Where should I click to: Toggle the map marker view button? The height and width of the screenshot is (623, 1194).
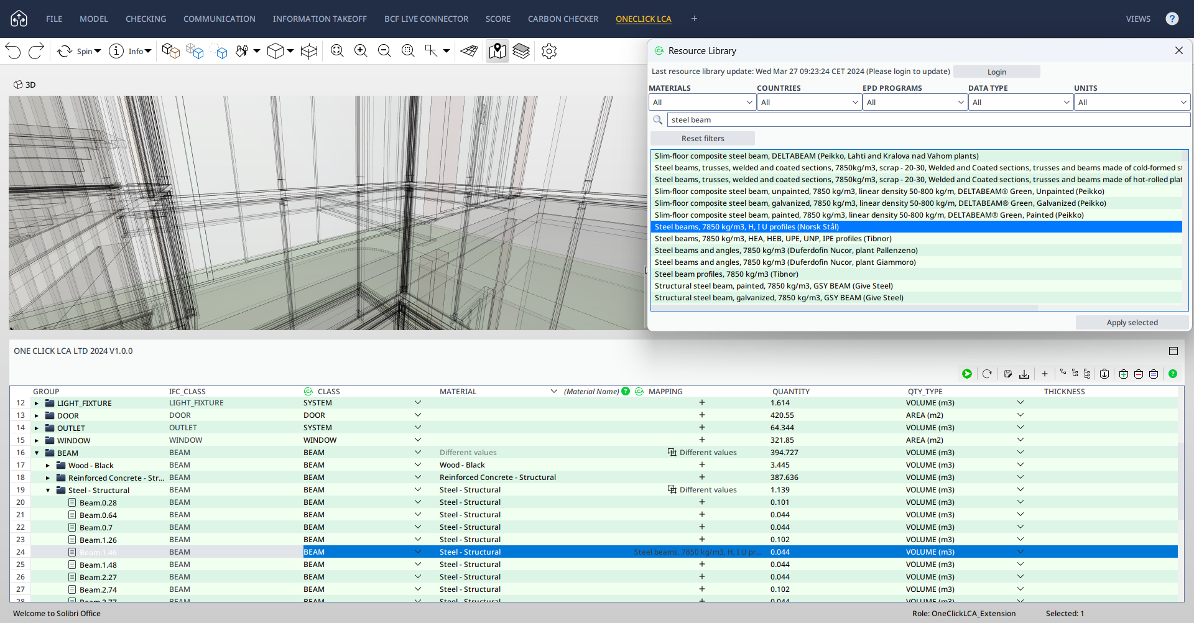pos(497,51)
